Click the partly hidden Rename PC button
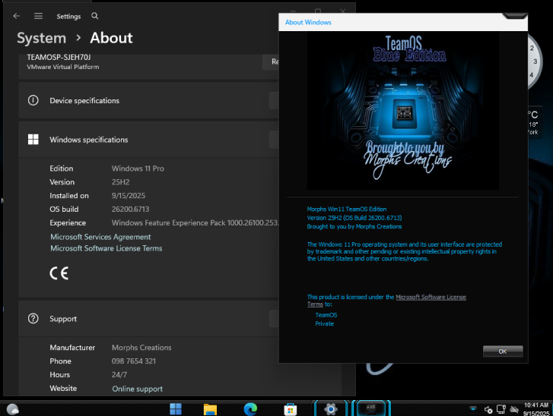The height and width of the screenshot is (416, 553). click(x=271, y=62)
